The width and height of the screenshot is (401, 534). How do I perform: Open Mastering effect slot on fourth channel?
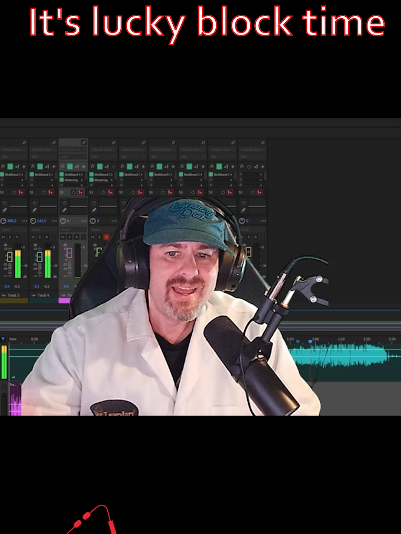point(101,180)
